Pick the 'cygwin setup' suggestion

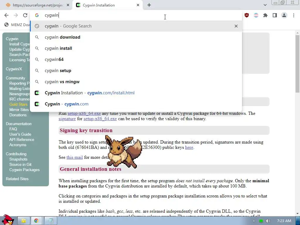click(x=136, y=70)
